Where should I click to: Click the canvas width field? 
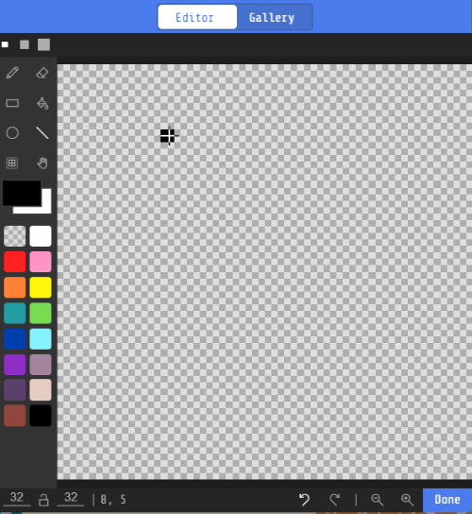click(16, 498)
